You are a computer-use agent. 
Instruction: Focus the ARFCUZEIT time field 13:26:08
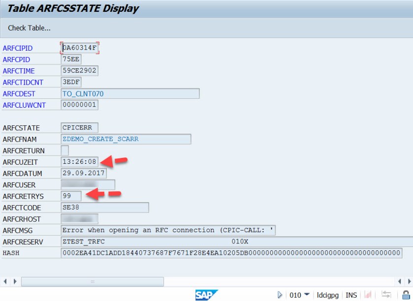(80, 161)
